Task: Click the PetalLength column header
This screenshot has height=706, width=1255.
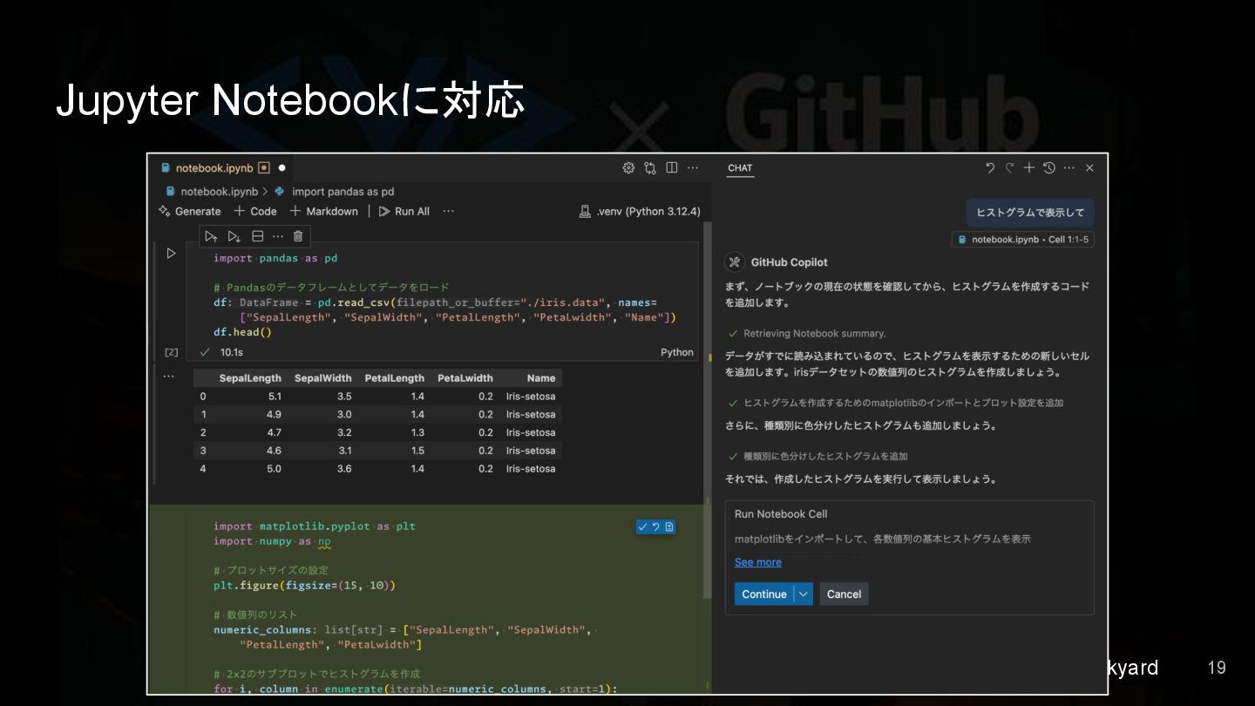Action: (395, 378)
